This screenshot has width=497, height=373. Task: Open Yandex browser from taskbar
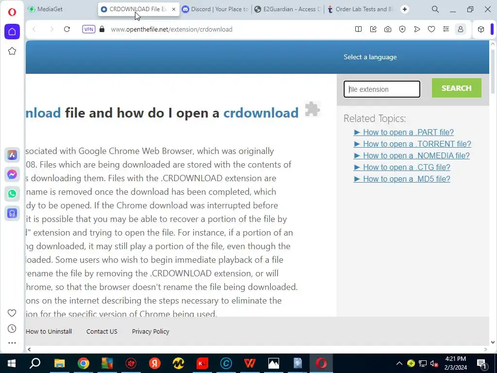click(155, 363)
